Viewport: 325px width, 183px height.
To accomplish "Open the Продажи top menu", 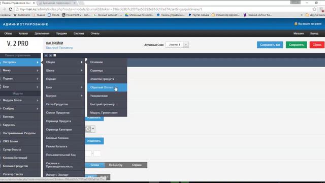I will [61, 34].
